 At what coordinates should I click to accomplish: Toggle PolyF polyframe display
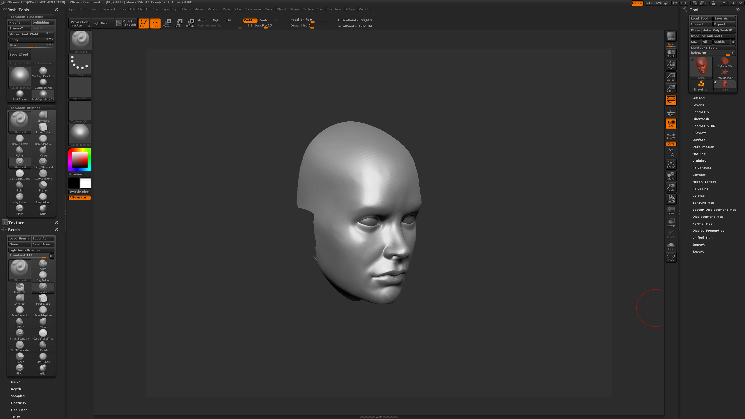(x=671, y=211)
